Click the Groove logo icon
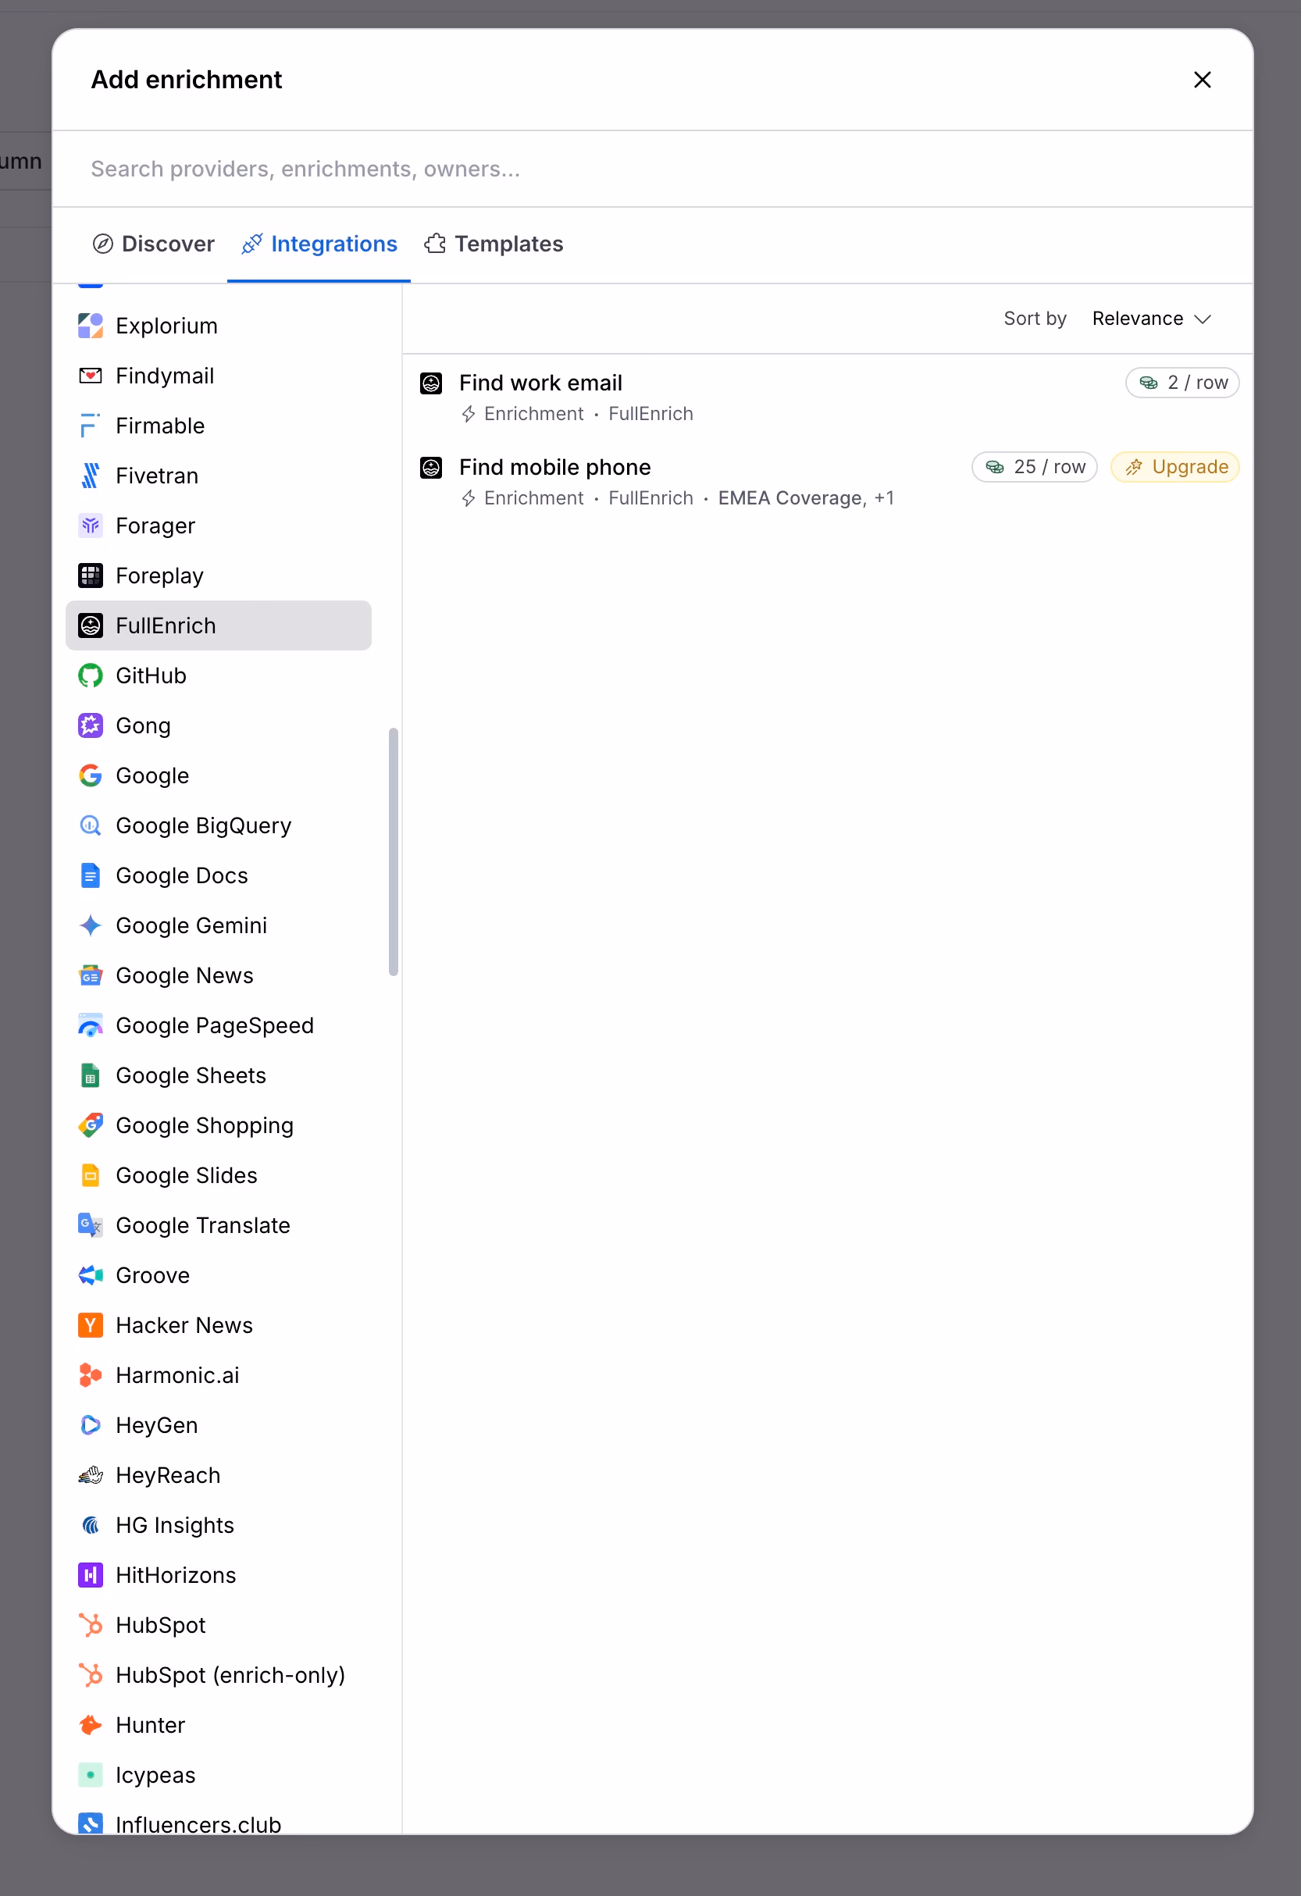This screenshot has height=1896, width=1301. pyautogui.click(x=91, y=1275)
